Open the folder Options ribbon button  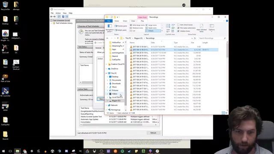[211, 28]
